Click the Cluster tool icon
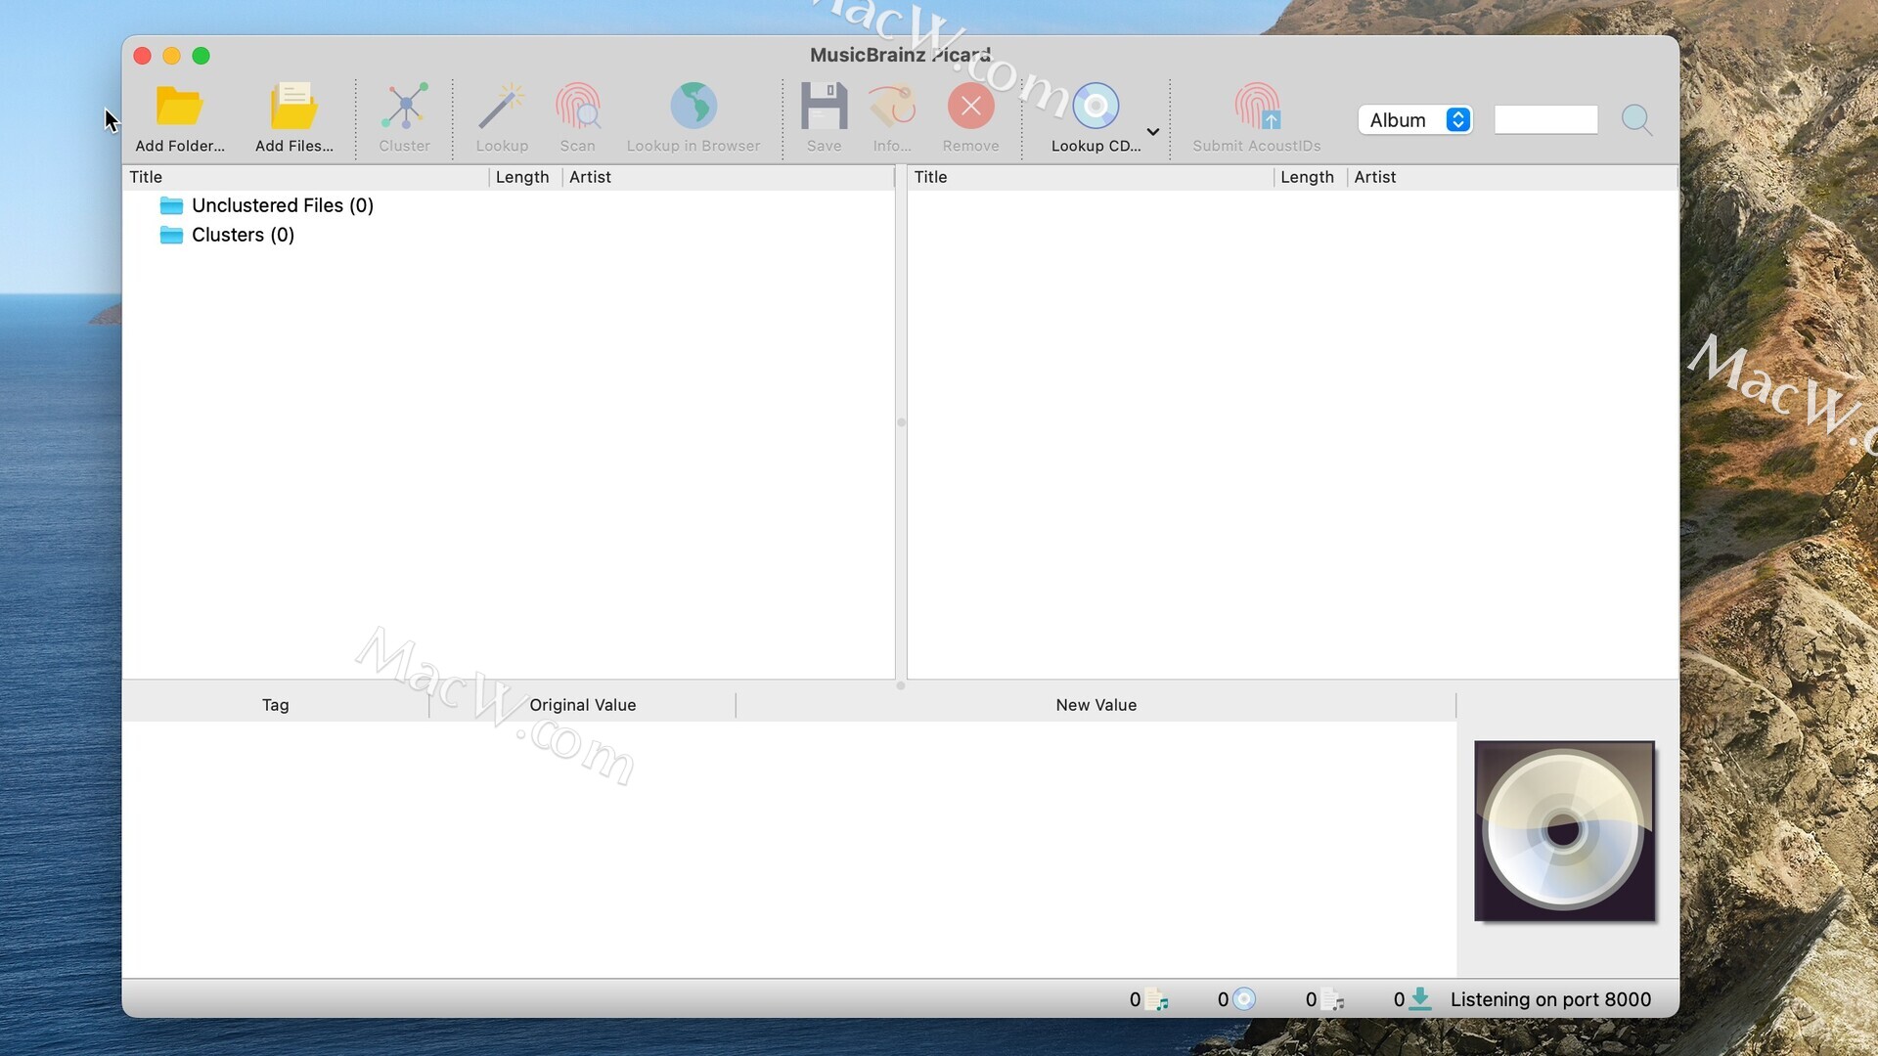Screen dimensions: 1878x1056 pos(404,106)
